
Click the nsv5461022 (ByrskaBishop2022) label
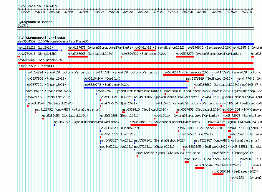[x=159, y=47]
